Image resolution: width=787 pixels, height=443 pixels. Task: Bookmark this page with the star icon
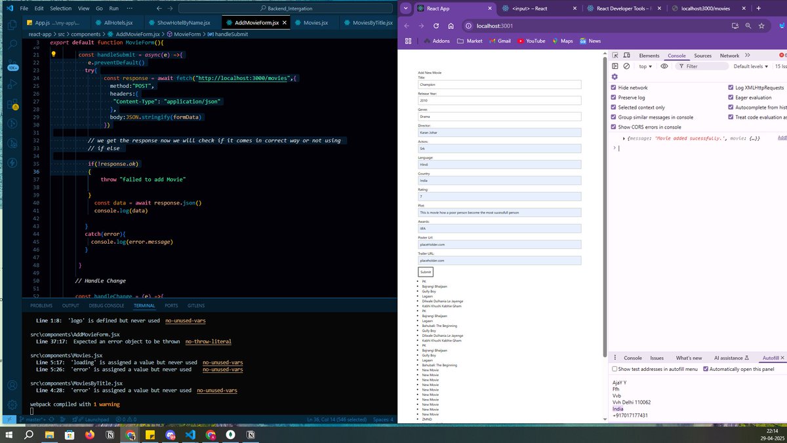click(761, 26)
